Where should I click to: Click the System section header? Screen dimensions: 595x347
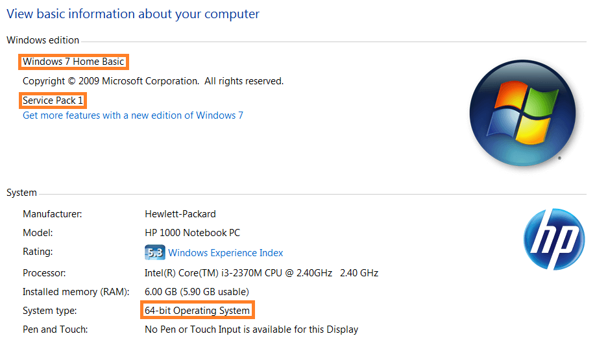[x=21, y=193]
